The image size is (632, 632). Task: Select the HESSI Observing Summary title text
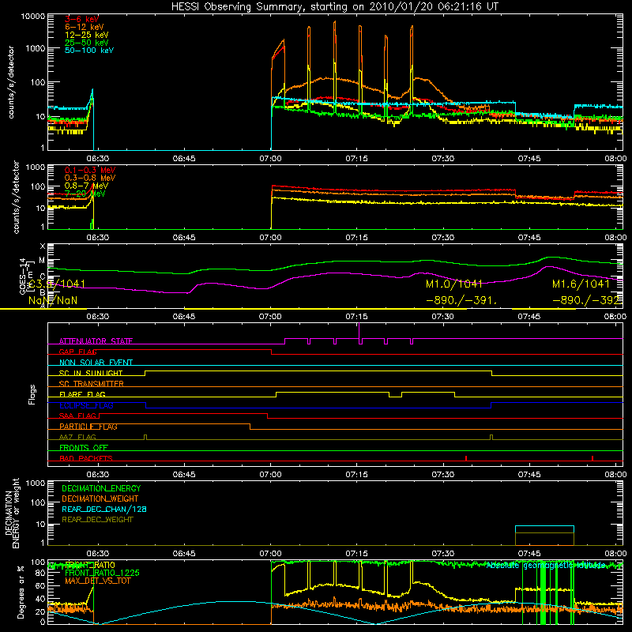coord(335,7)
